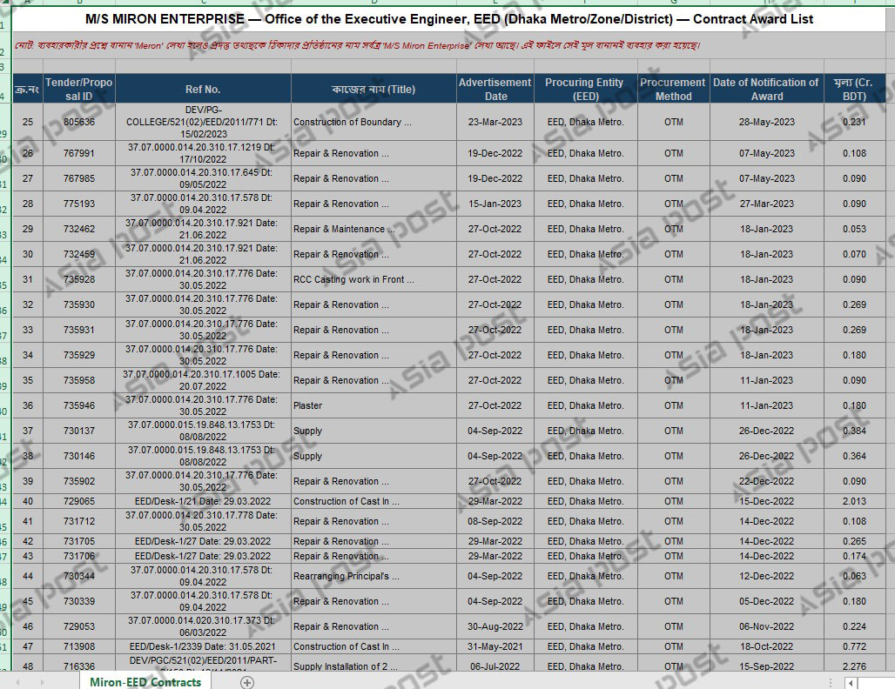Select the title cell with M/S MIRON ENTERPRISE
895x689 pixels.
click(x=448, y=19)
